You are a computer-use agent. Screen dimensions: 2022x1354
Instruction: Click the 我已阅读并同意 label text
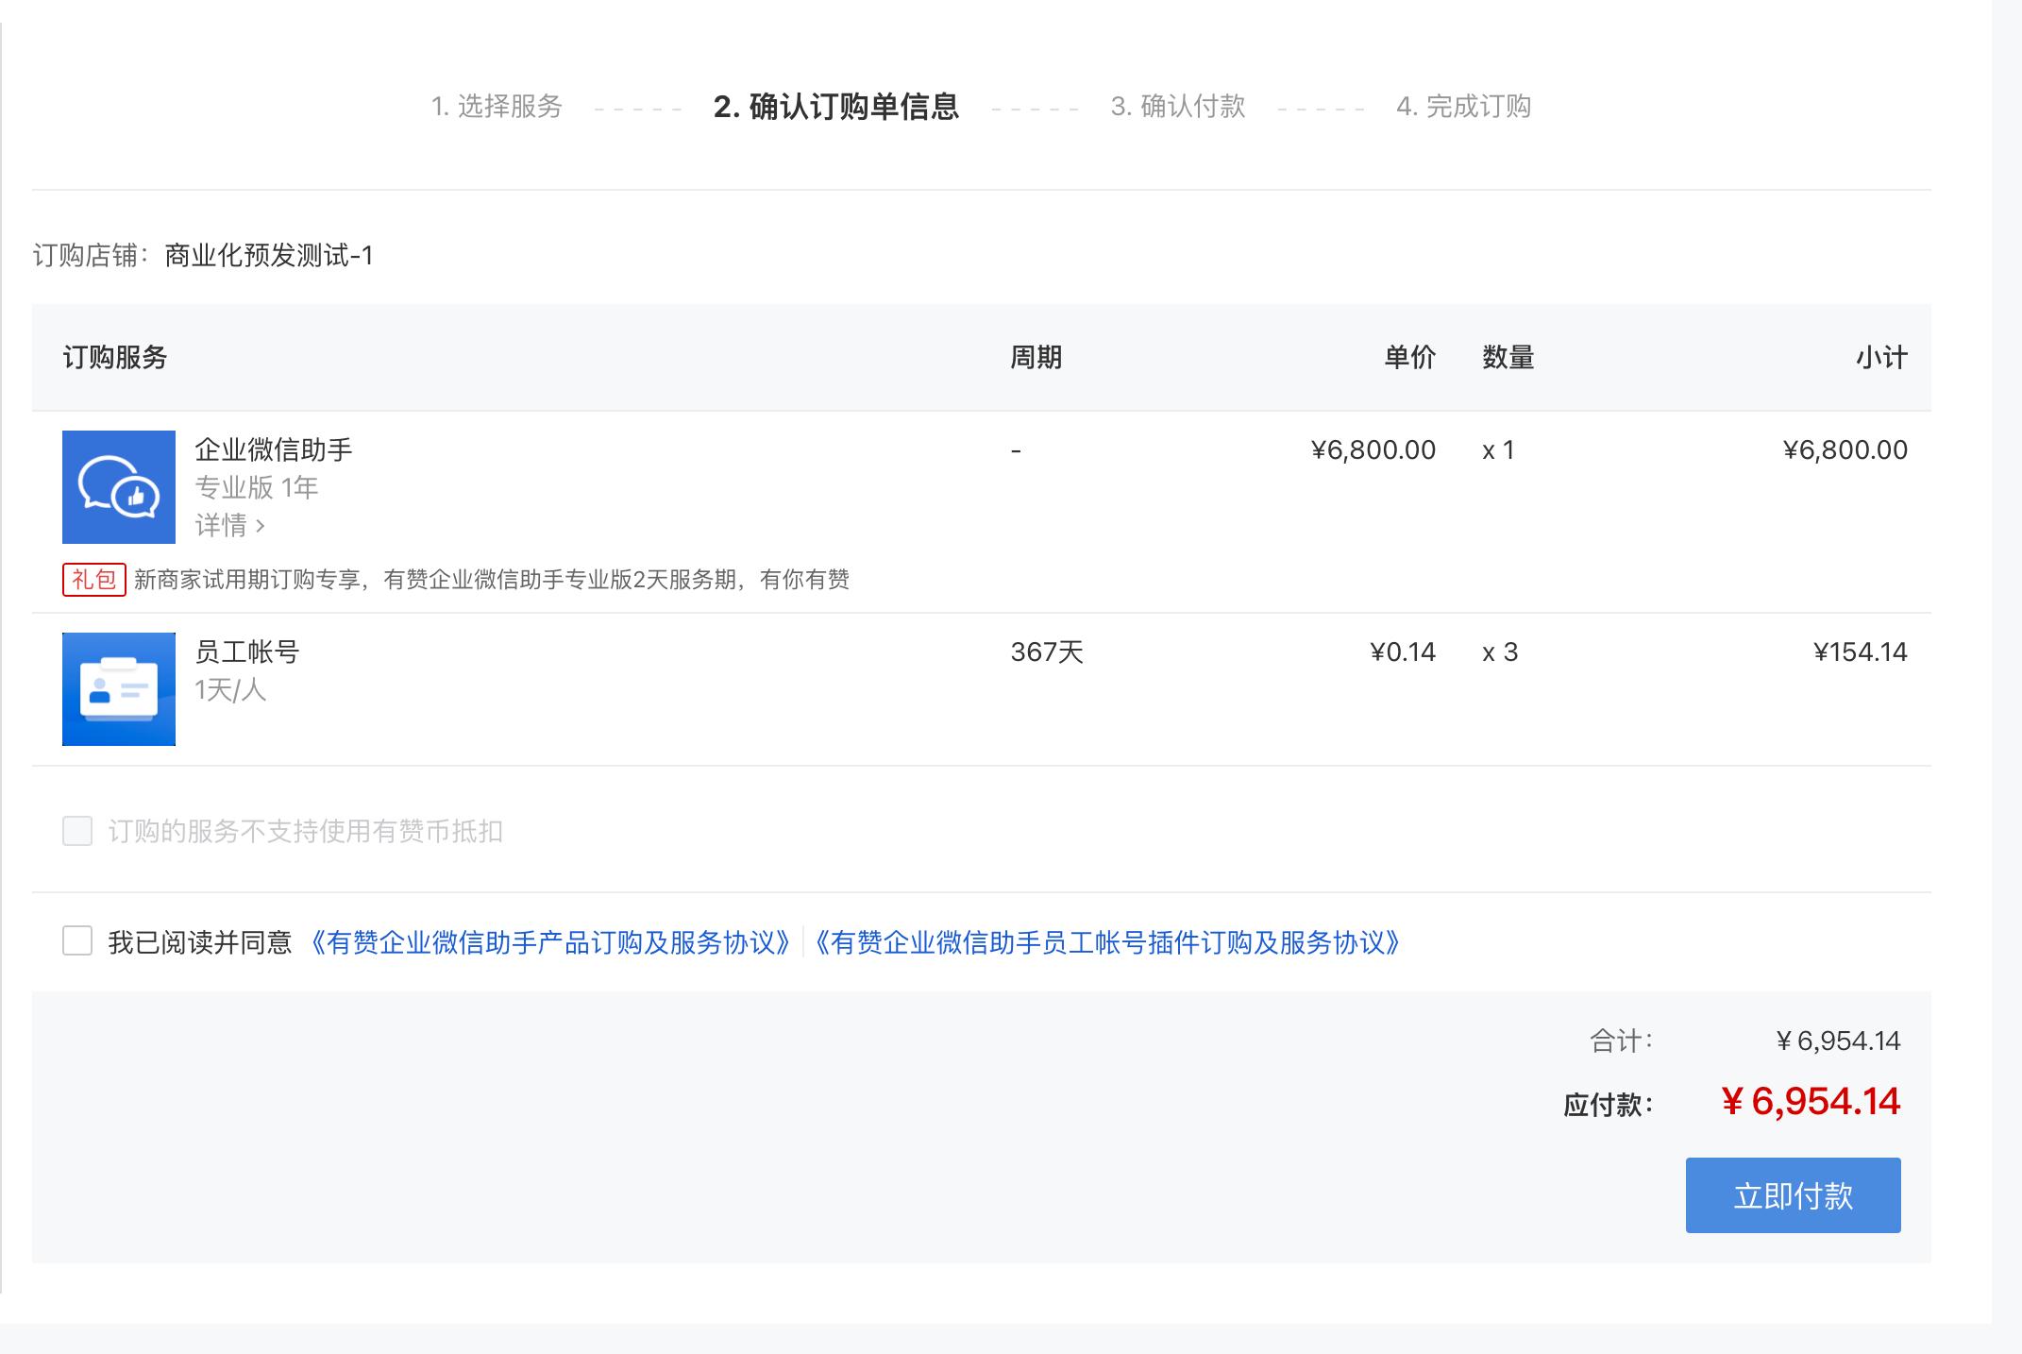(x=200, y=942)
